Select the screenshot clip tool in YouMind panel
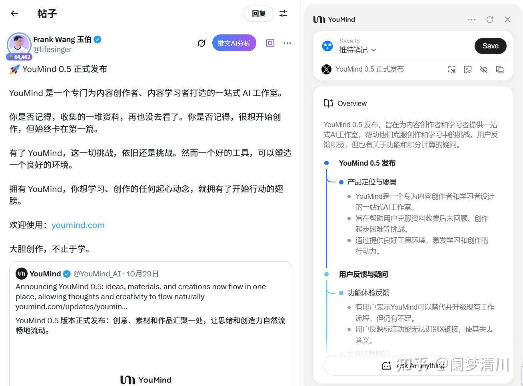 [x=452, y=69]
